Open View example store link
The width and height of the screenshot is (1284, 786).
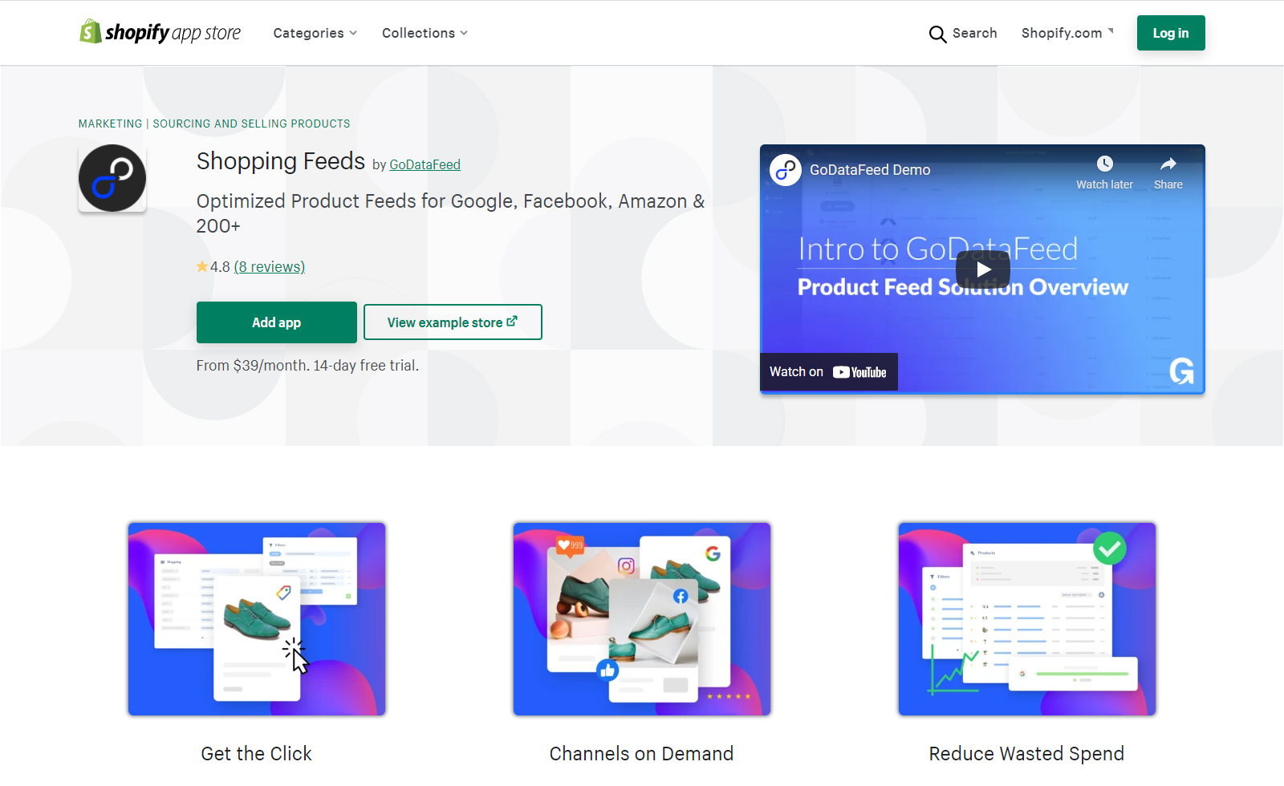tap(453, 322)
